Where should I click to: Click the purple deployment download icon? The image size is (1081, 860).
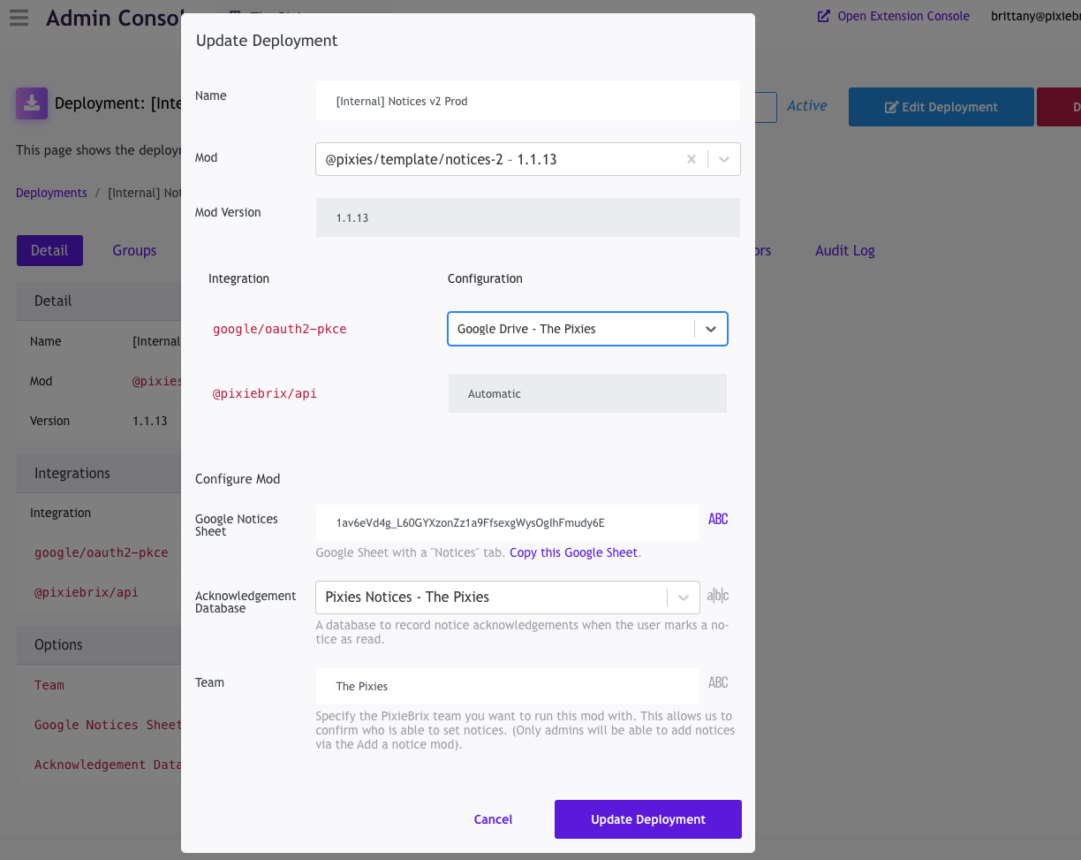tap(31, 103)
